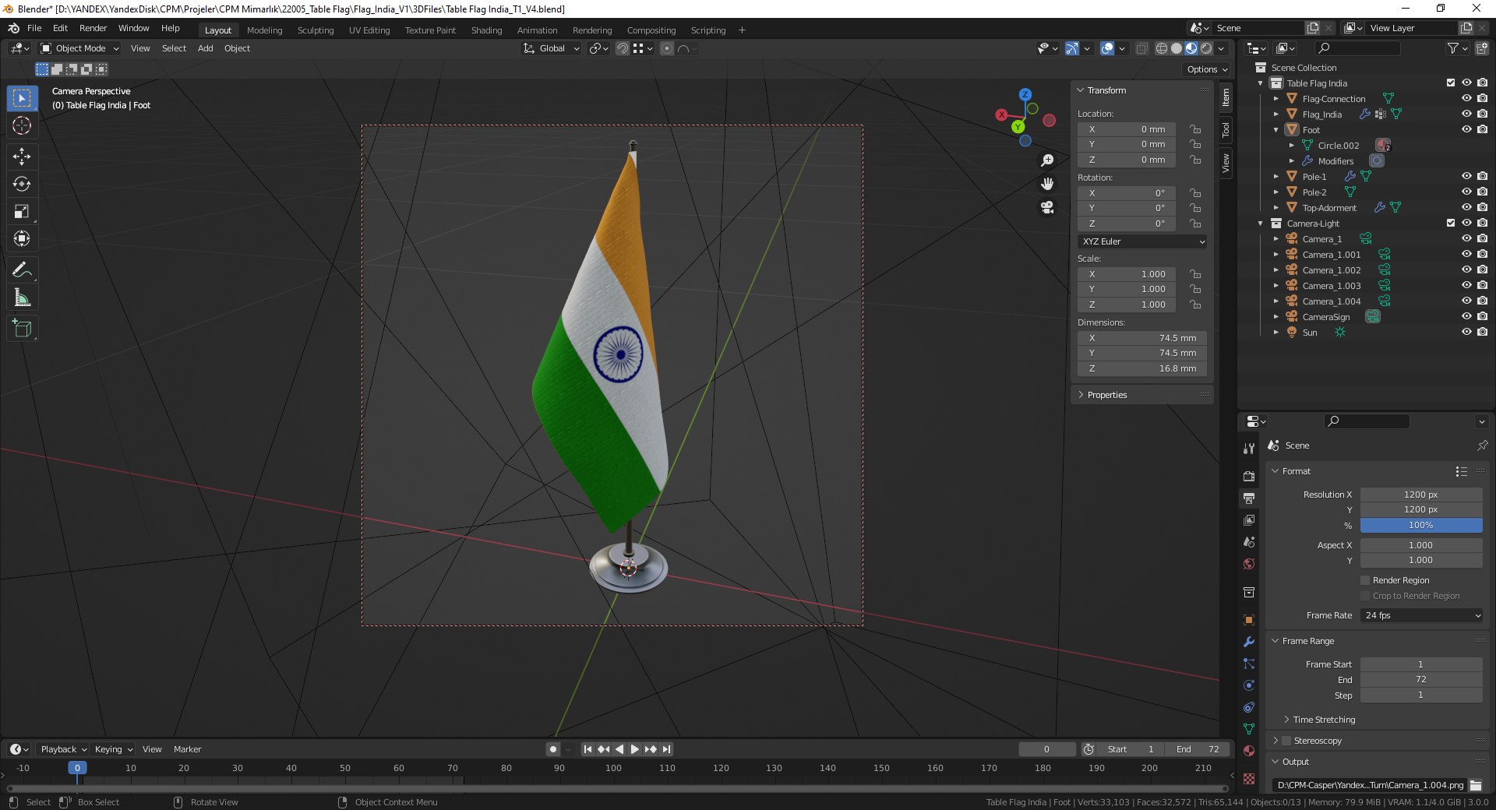The width and height of the screenshot is (1496, 810).
Task: Switch to Shading workspace tab
Action: 486,30
